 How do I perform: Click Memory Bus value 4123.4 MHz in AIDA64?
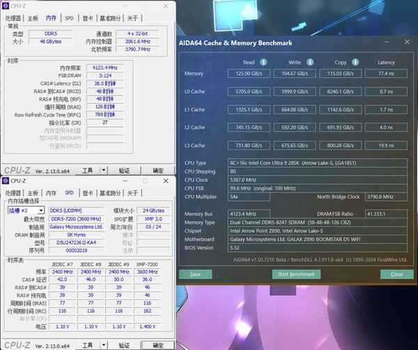click(249, 214)
